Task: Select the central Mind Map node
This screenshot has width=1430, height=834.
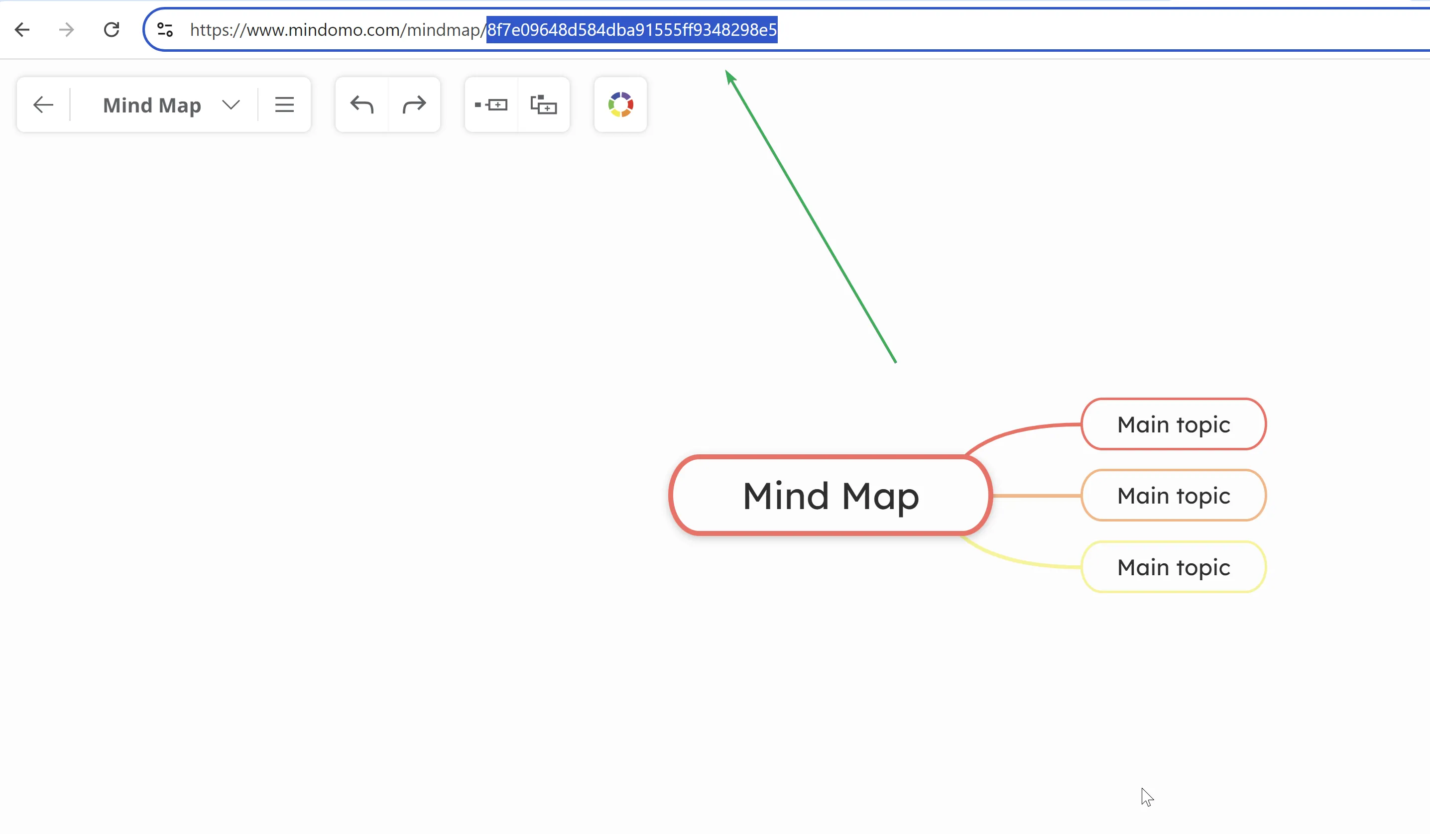Action: click(830, 496)
